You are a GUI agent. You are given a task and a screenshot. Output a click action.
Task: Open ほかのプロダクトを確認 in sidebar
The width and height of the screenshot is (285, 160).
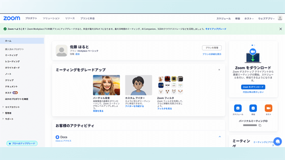(x=16, y=99)
